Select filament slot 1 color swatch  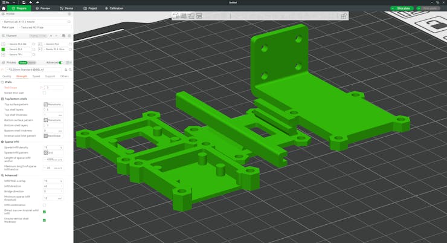point(3,44)
